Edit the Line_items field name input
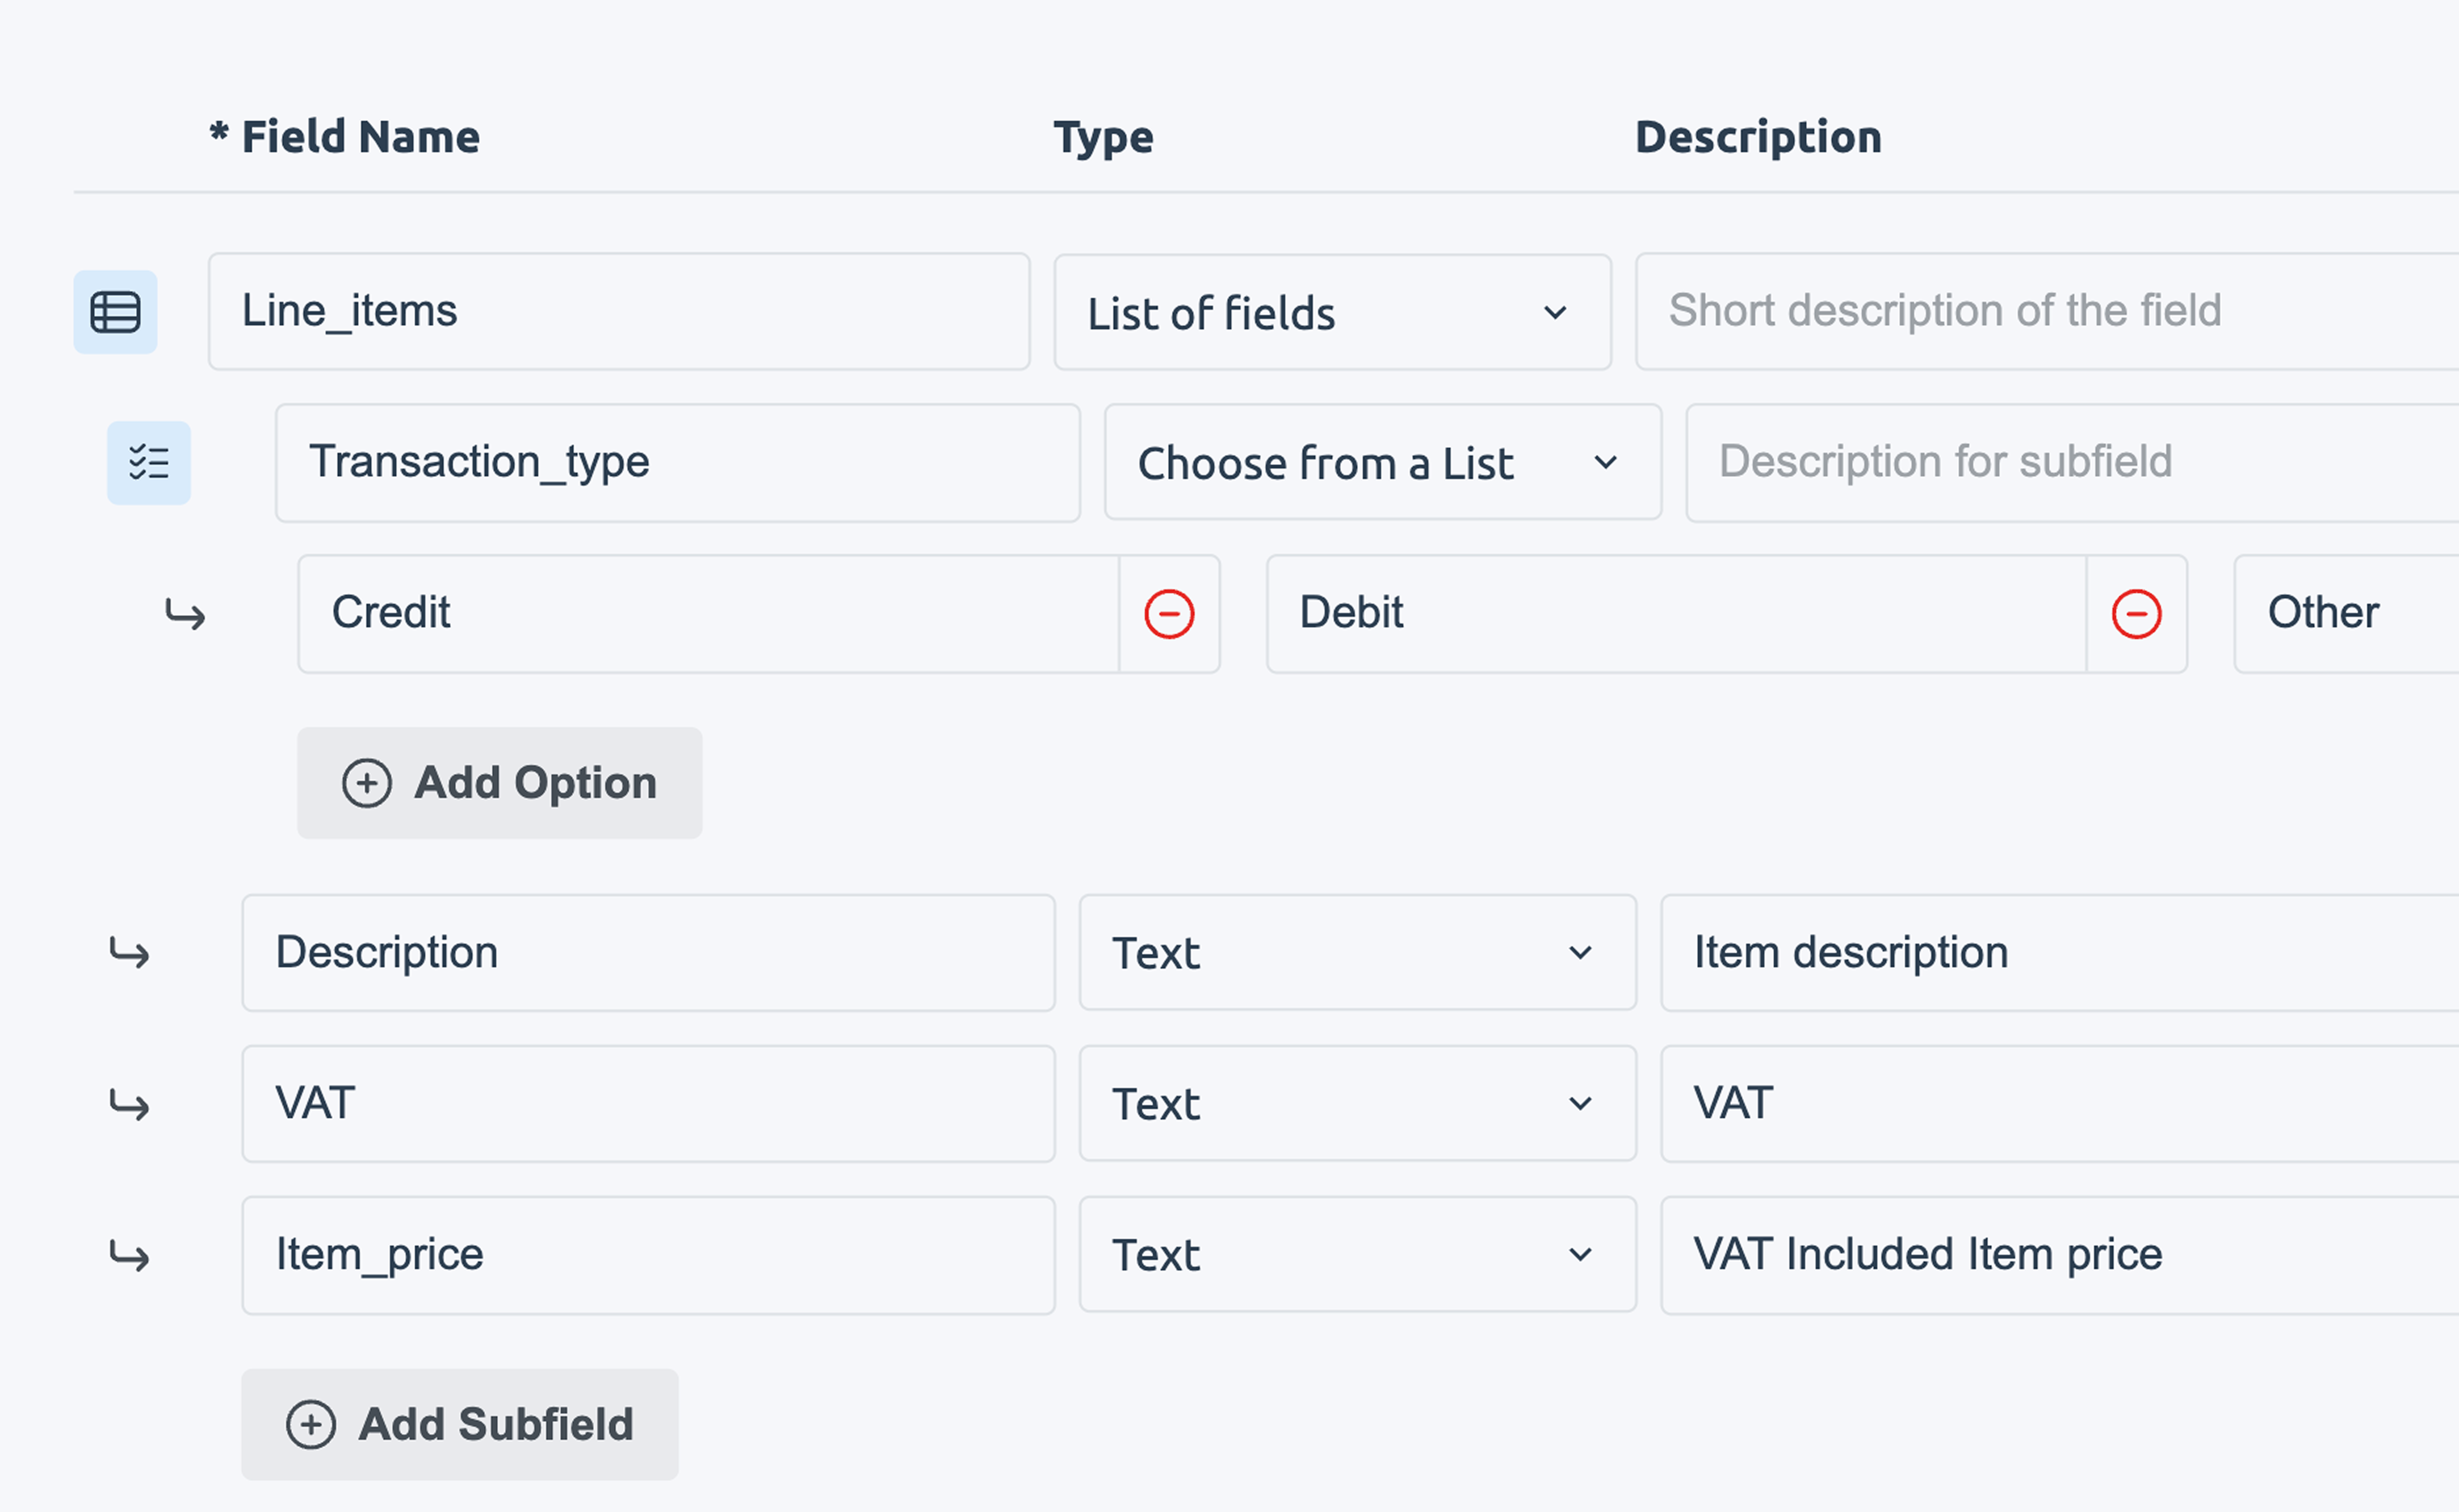Viewport: 2459px width, 1512px height. 618,312
